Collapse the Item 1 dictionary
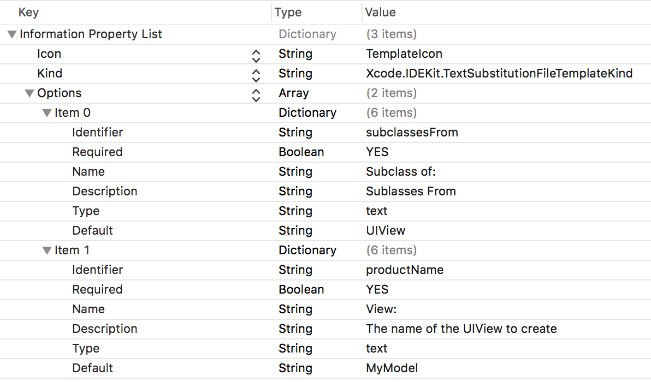 (47, 250)
